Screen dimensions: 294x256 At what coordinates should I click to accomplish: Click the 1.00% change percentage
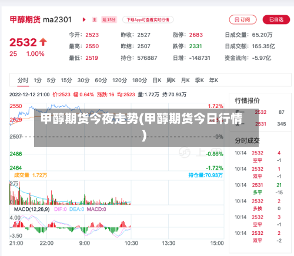35,53
